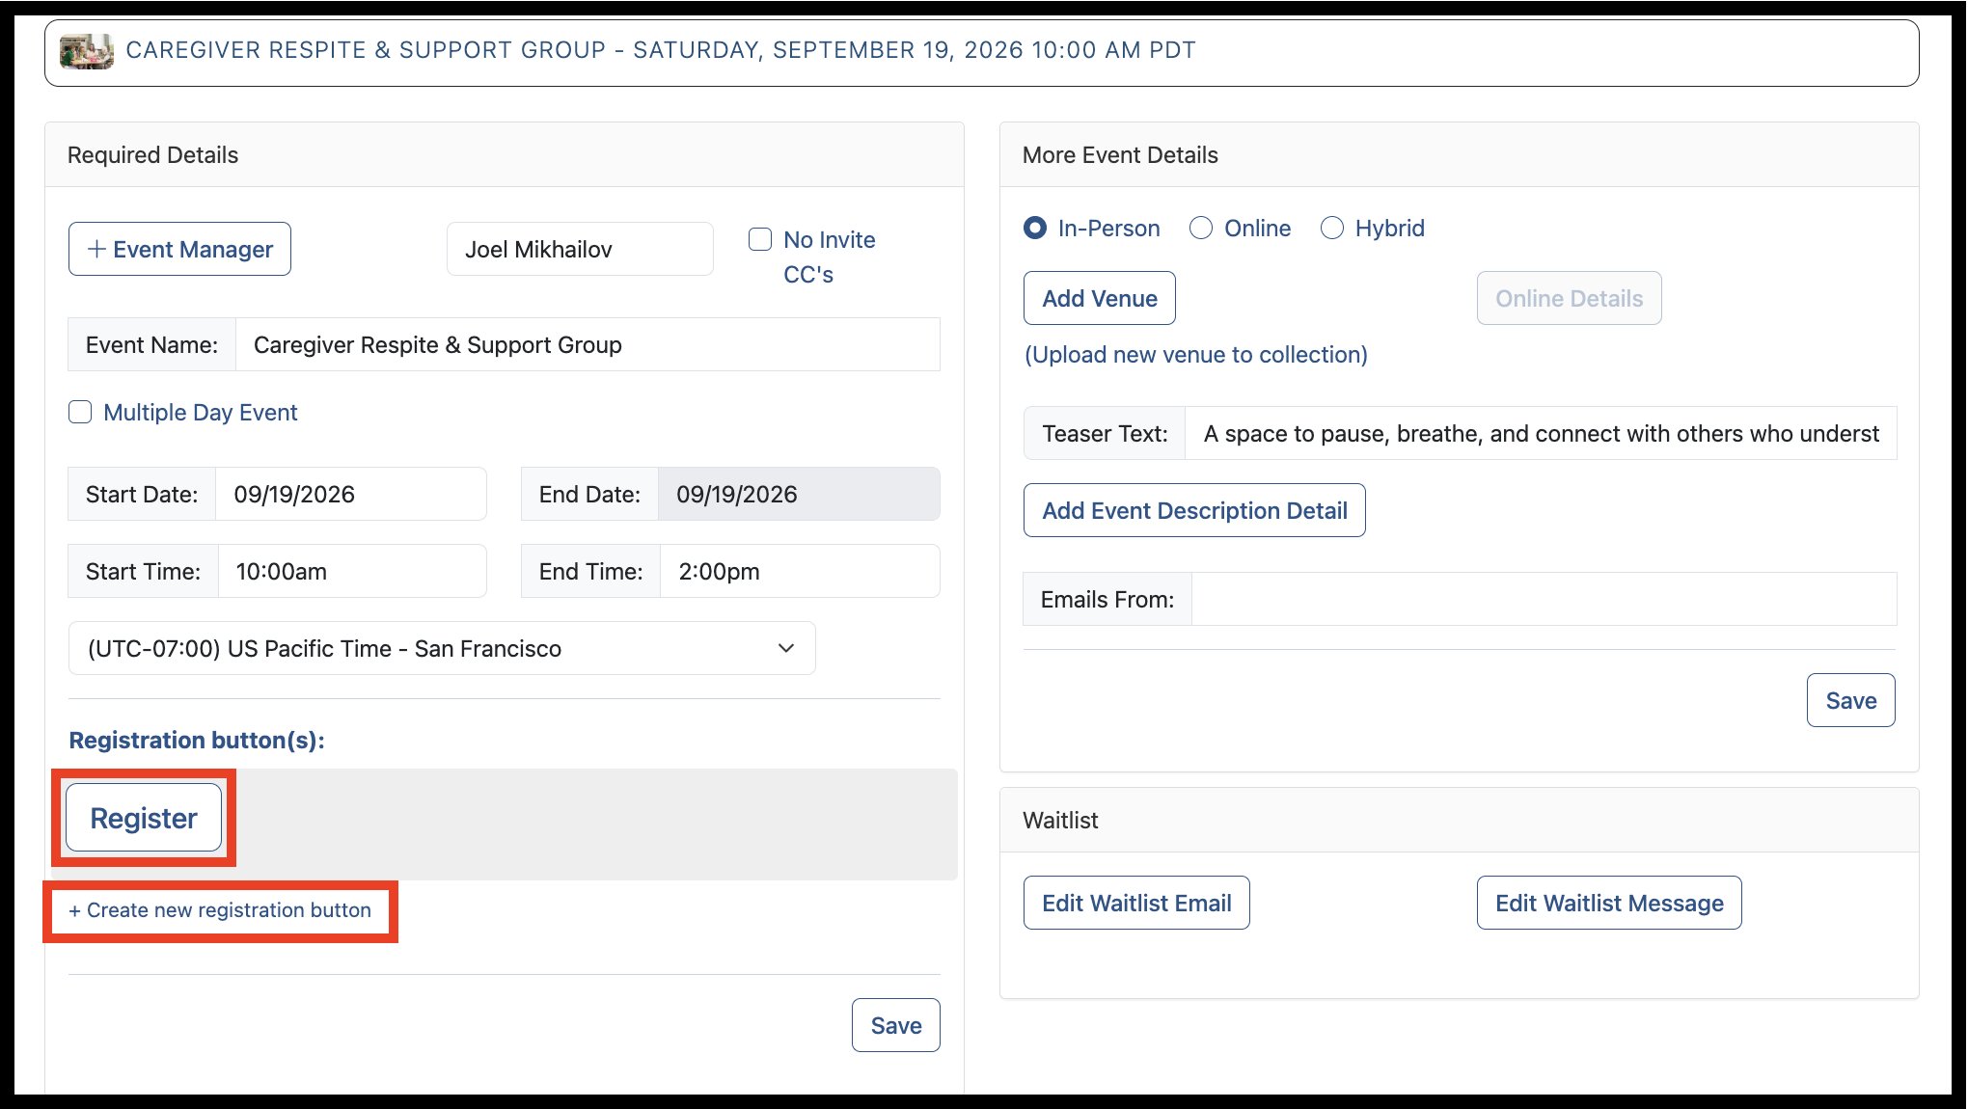1968x1109 pixels.
Task: Click the Start Date field
Action: 351,494
